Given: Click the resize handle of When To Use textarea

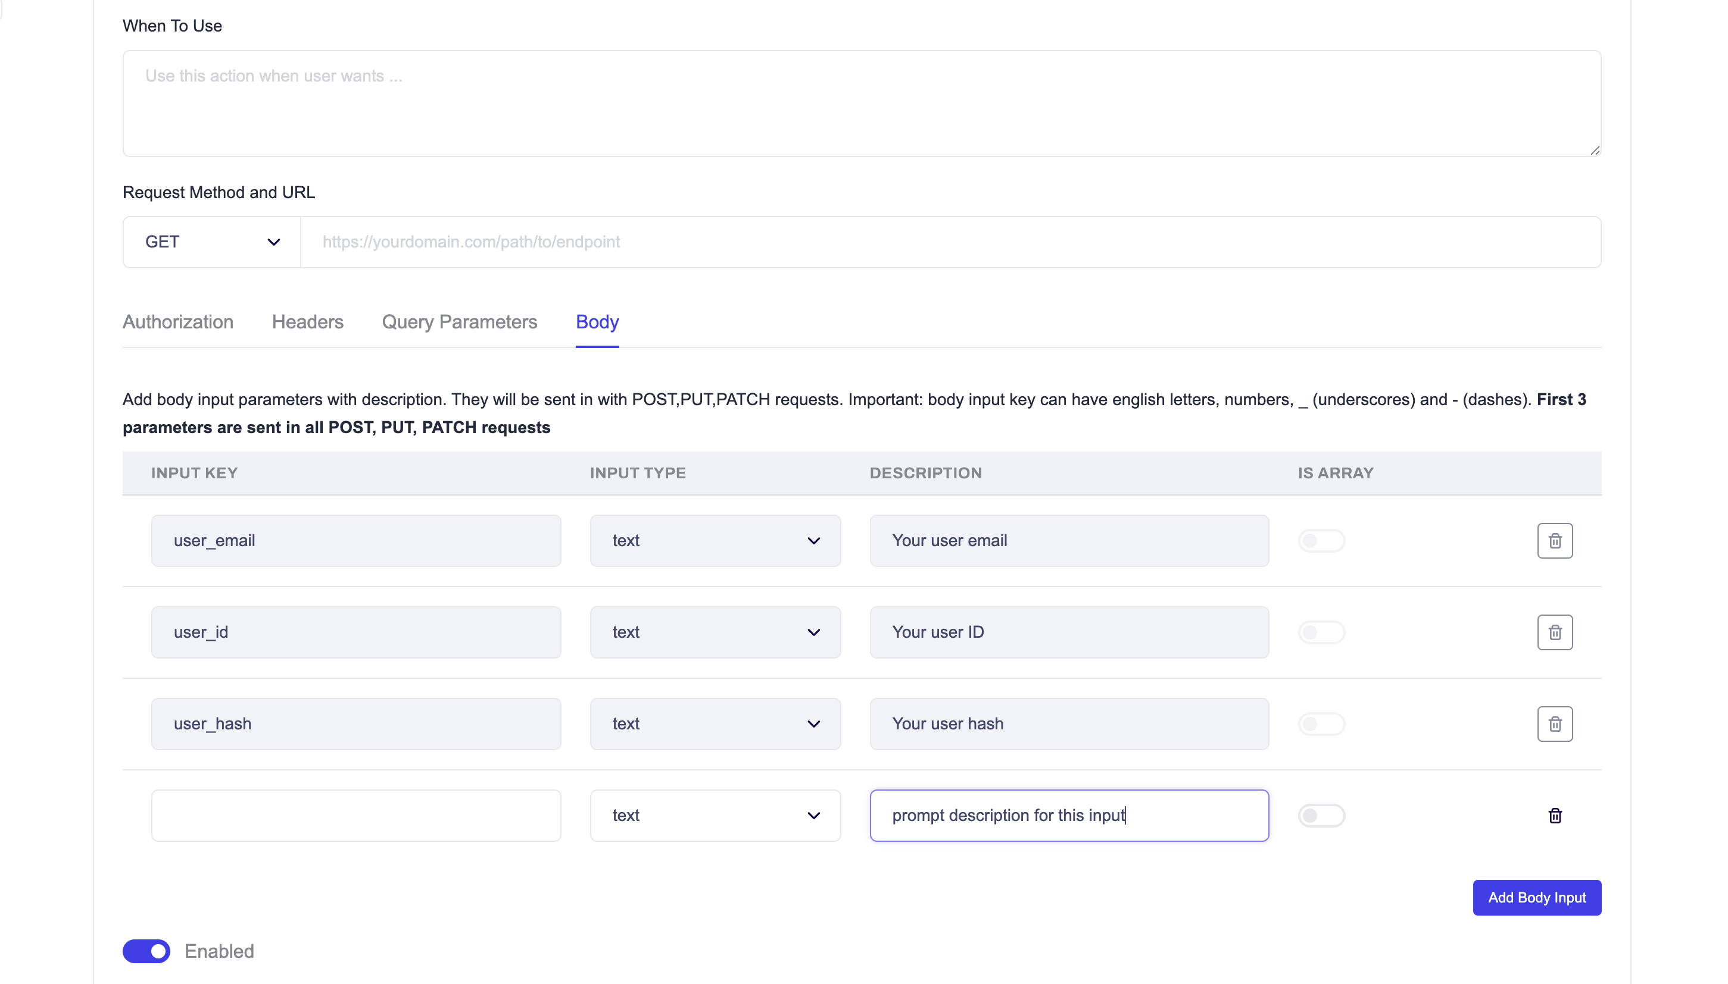Looking at the screenshot, I should coord(1595,151).
